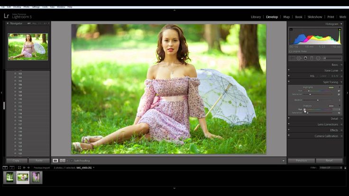Select the Radial Filter tool
Screen dimensions: 349x196
318,58
